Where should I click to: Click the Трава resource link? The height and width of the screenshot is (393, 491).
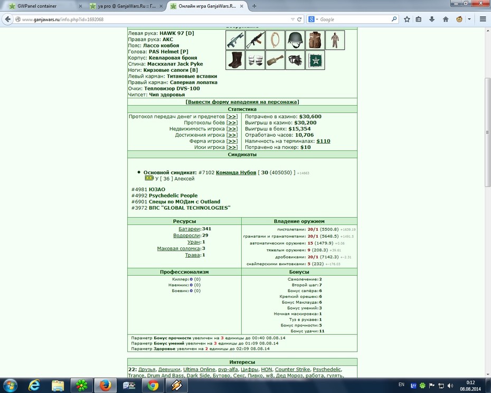(x=192, y=255)
